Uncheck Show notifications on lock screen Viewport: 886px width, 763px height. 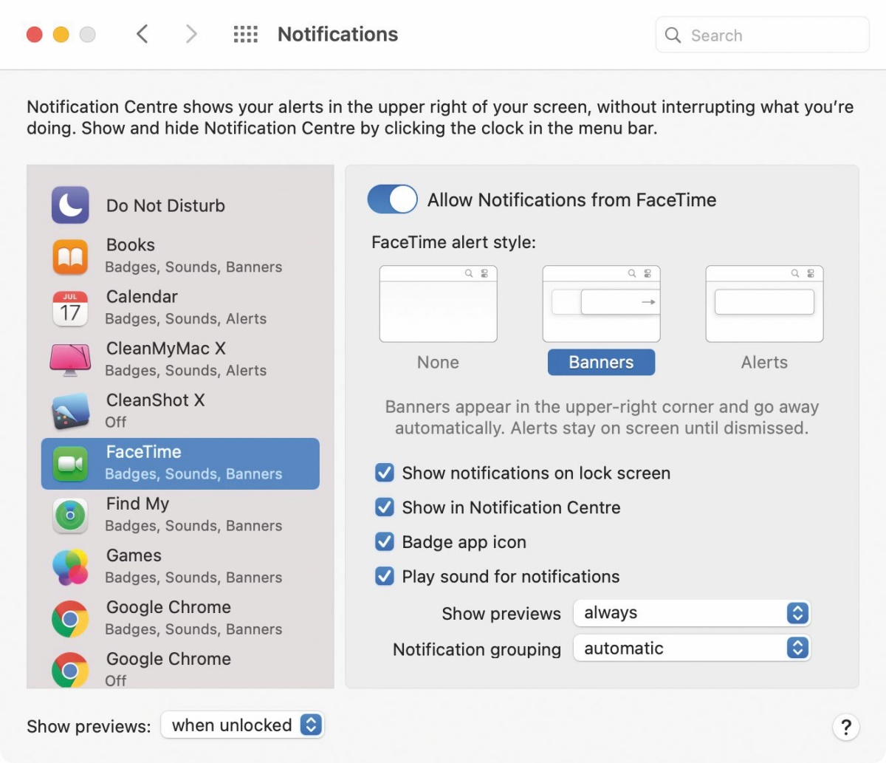pos(385,473)
